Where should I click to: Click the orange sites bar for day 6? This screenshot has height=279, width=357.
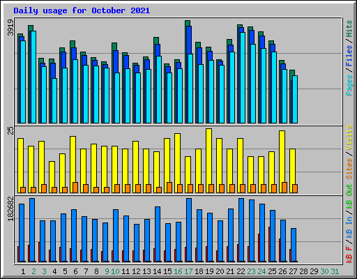(75, 188)
